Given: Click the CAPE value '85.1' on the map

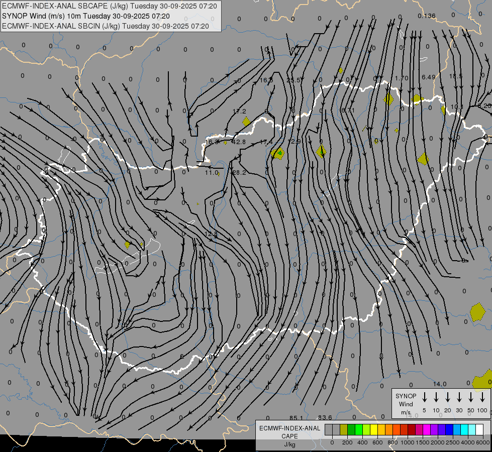Looking at the screenshot, I should [x=296, y=418].
